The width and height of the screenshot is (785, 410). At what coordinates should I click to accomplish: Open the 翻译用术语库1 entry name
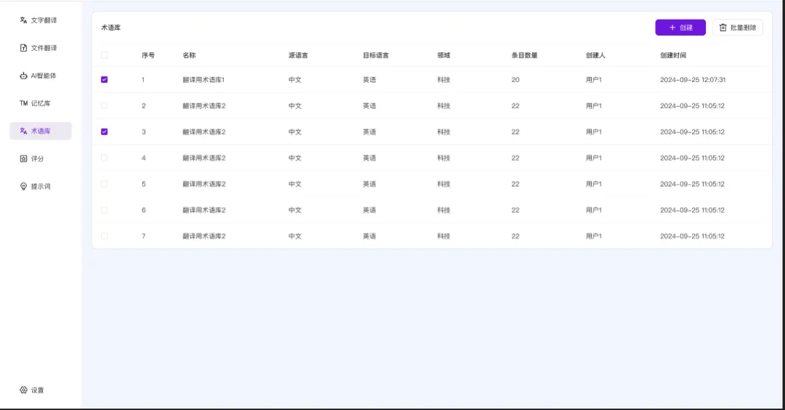[x=204, y=79]
